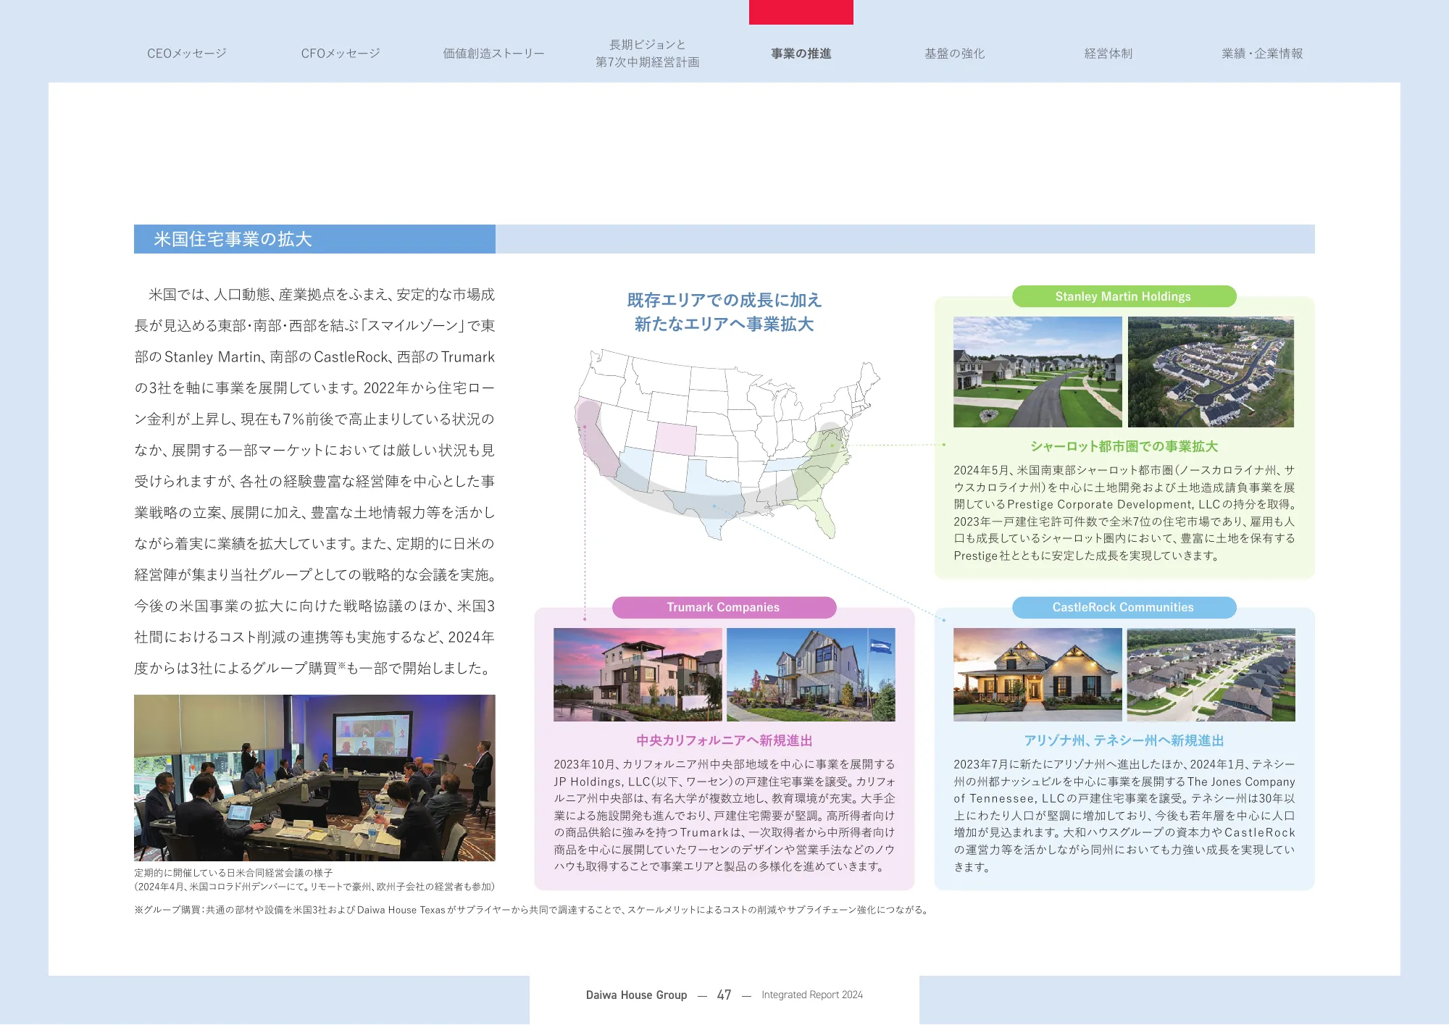1449x1025 pixels.
Task: Click the main paragraph starting 米国では、人口動態
Action: click(314, 481)
